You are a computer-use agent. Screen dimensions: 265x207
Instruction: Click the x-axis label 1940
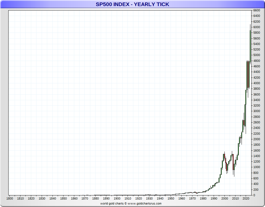(x=160, y=198)
